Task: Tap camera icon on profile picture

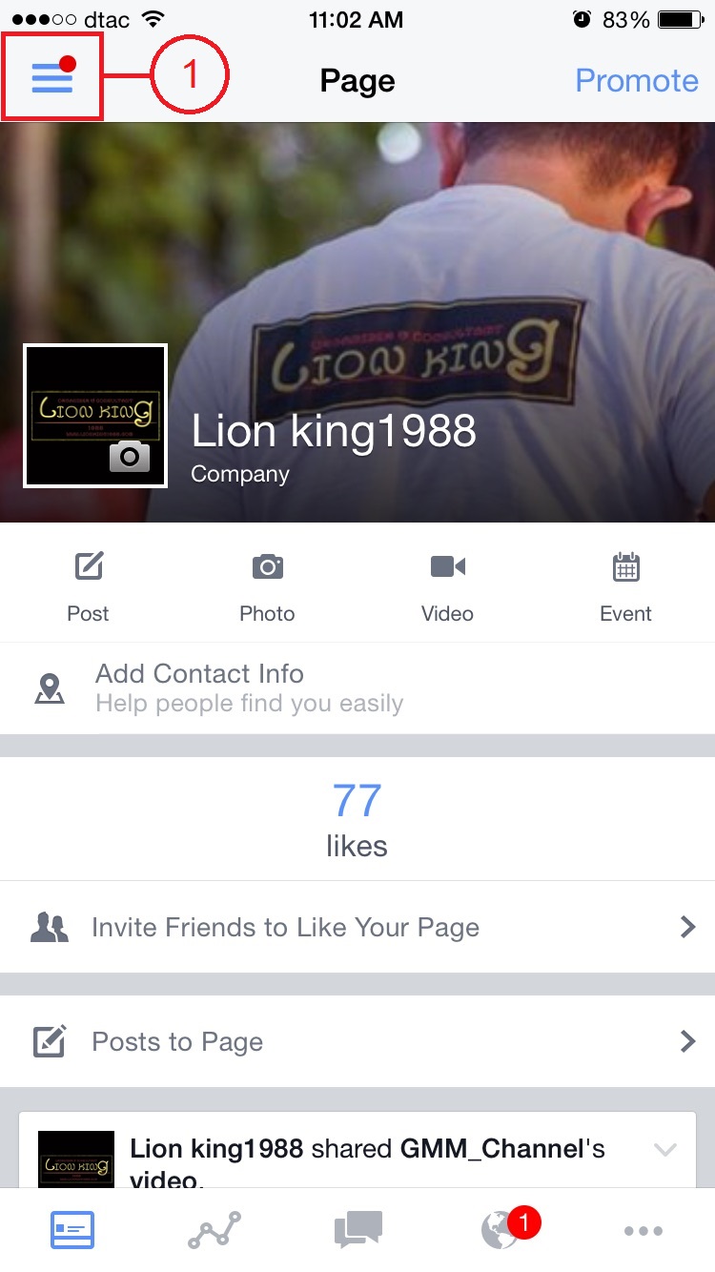Action: (x=130, y=457)
